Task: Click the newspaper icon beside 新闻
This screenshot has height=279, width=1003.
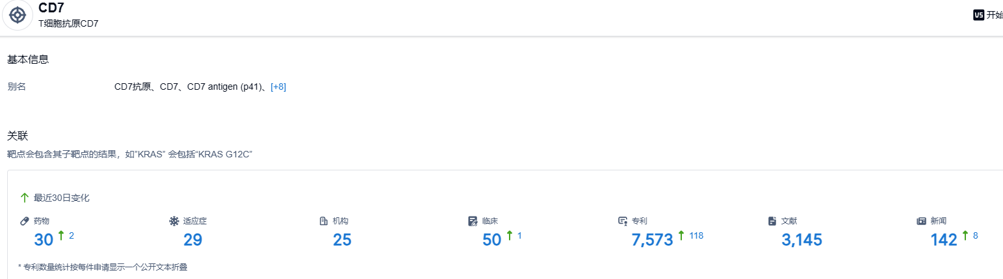Action: coord(921,221)
